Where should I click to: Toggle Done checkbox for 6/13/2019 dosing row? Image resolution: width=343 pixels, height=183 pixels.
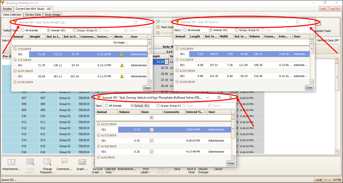pyautogui.click(x=152, y=141)
